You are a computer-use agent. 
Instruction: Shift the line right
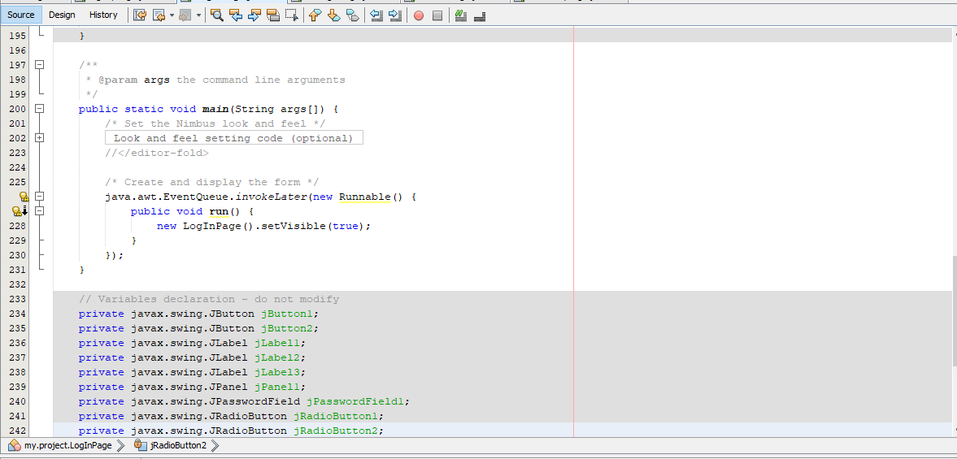coord(395,16)
